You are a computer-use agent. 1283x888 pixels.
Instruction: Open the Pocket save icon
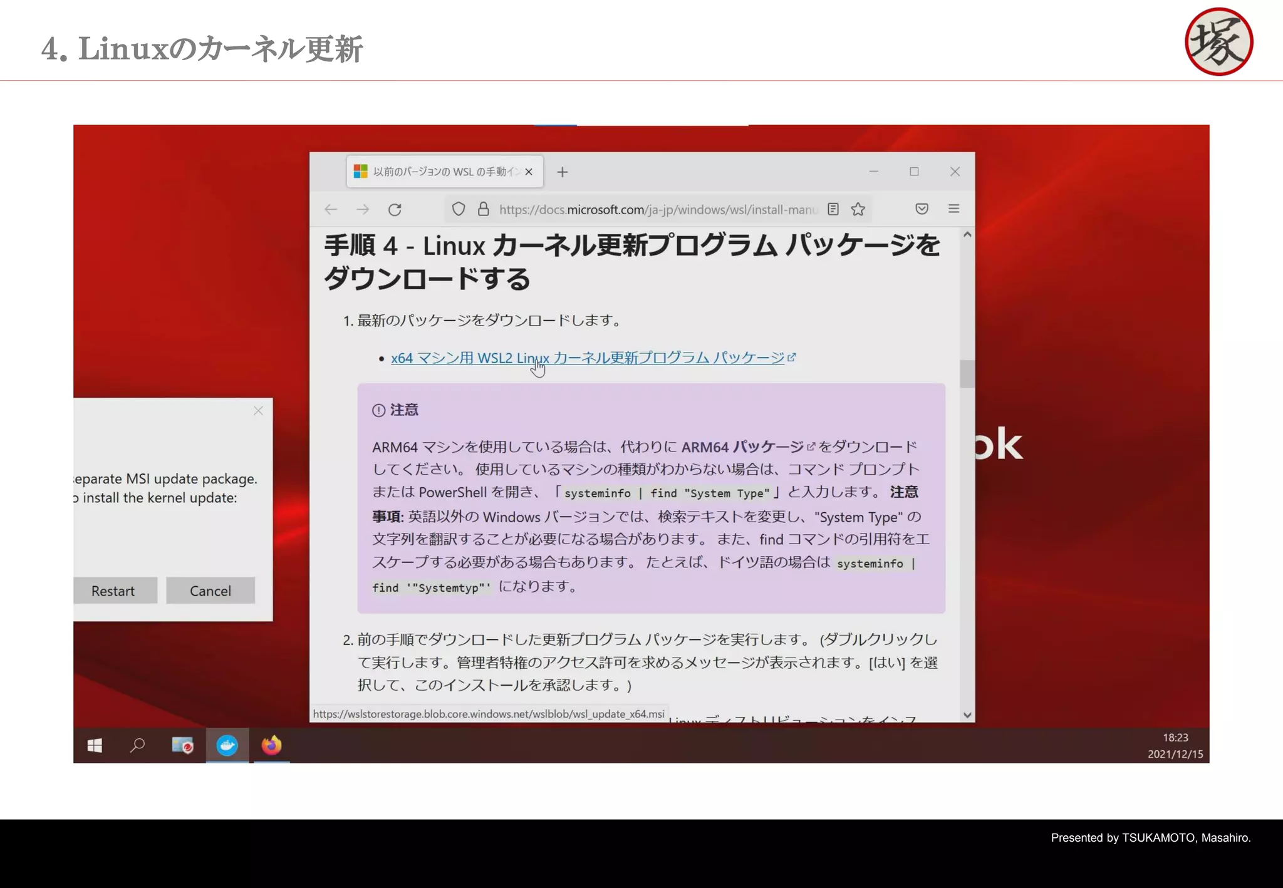coord(922,209)
